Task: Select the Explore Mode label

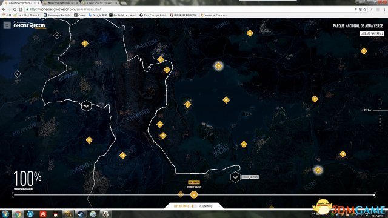Action: (x=181, y=206)
